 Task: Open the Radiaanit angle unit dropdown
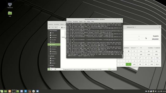click(134, 48)
